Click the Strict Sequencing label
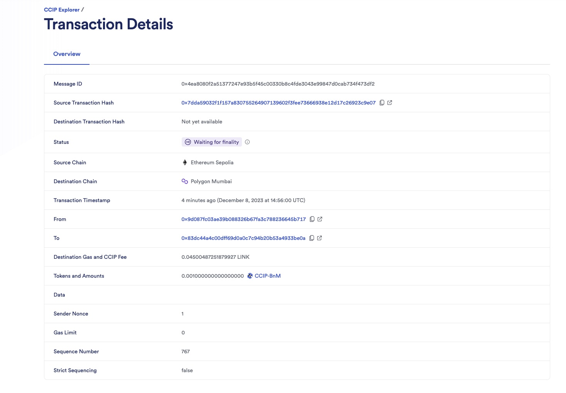 coord(75,370)
